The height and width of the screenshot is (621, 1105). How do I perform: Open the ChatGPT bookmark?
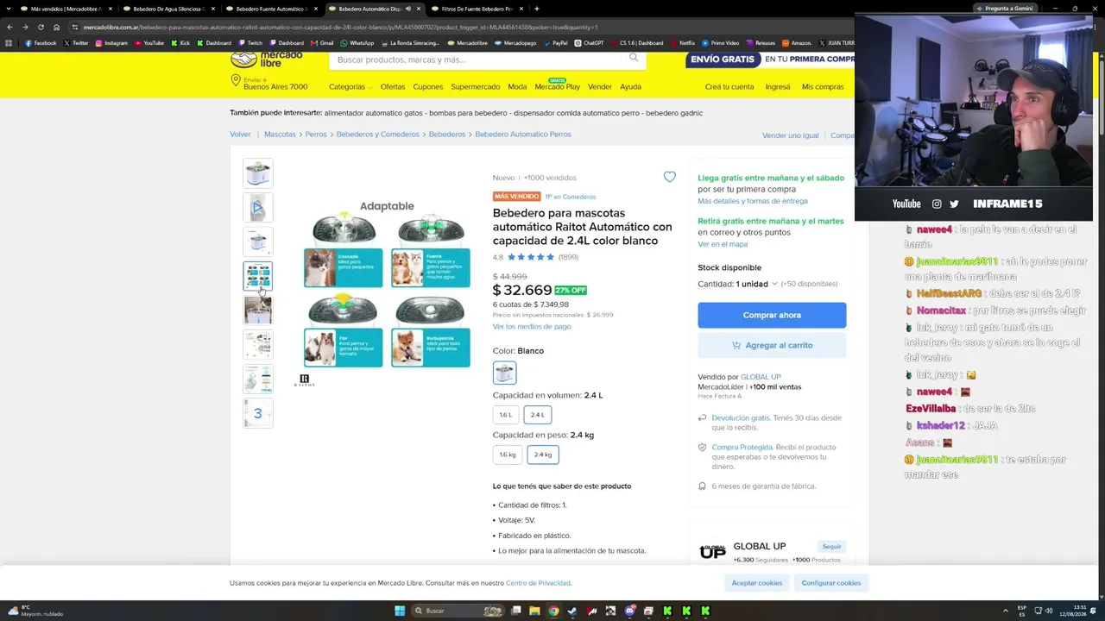click(x=589, y=42)
